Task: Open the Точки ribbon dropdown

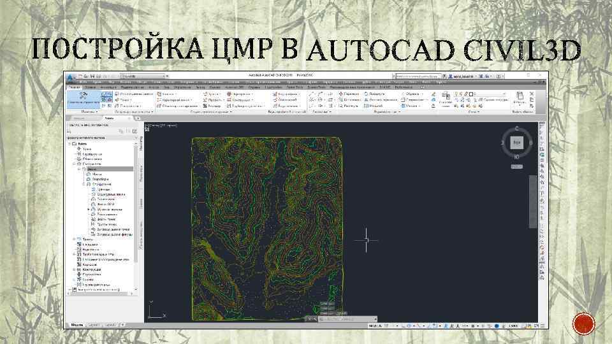Action: [x=124, y=100]
